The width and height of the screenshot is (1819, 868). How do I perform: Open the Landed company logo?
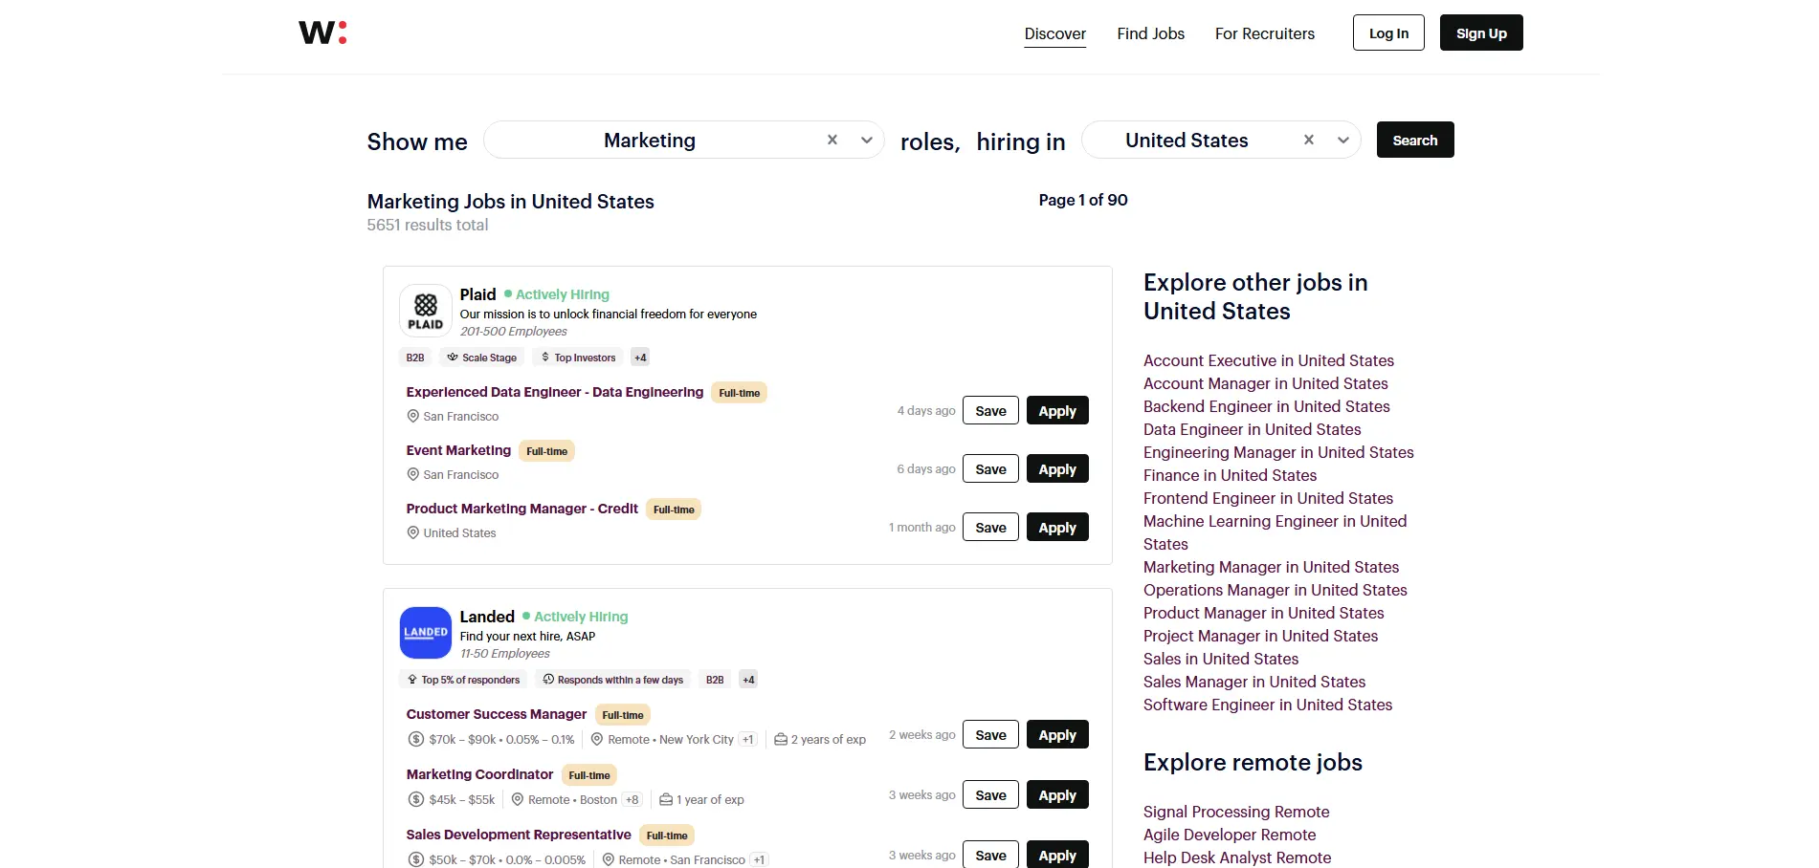(x=426, y=633)
